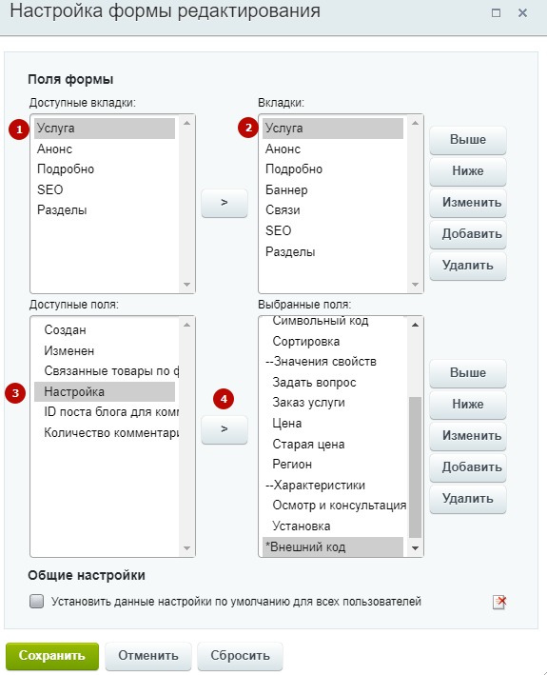Enable default settings for all users checkbox
Screen dimensions: 547x675
click(36, 601)
